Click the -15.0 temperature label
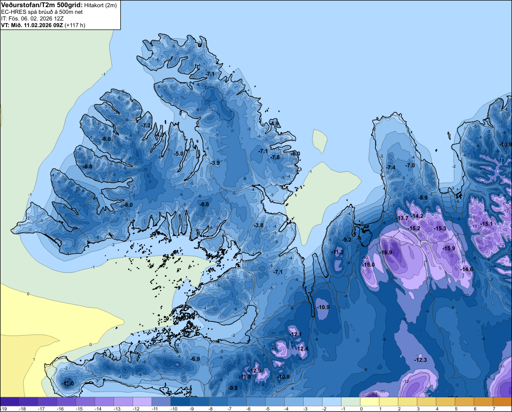 [369, 265]
